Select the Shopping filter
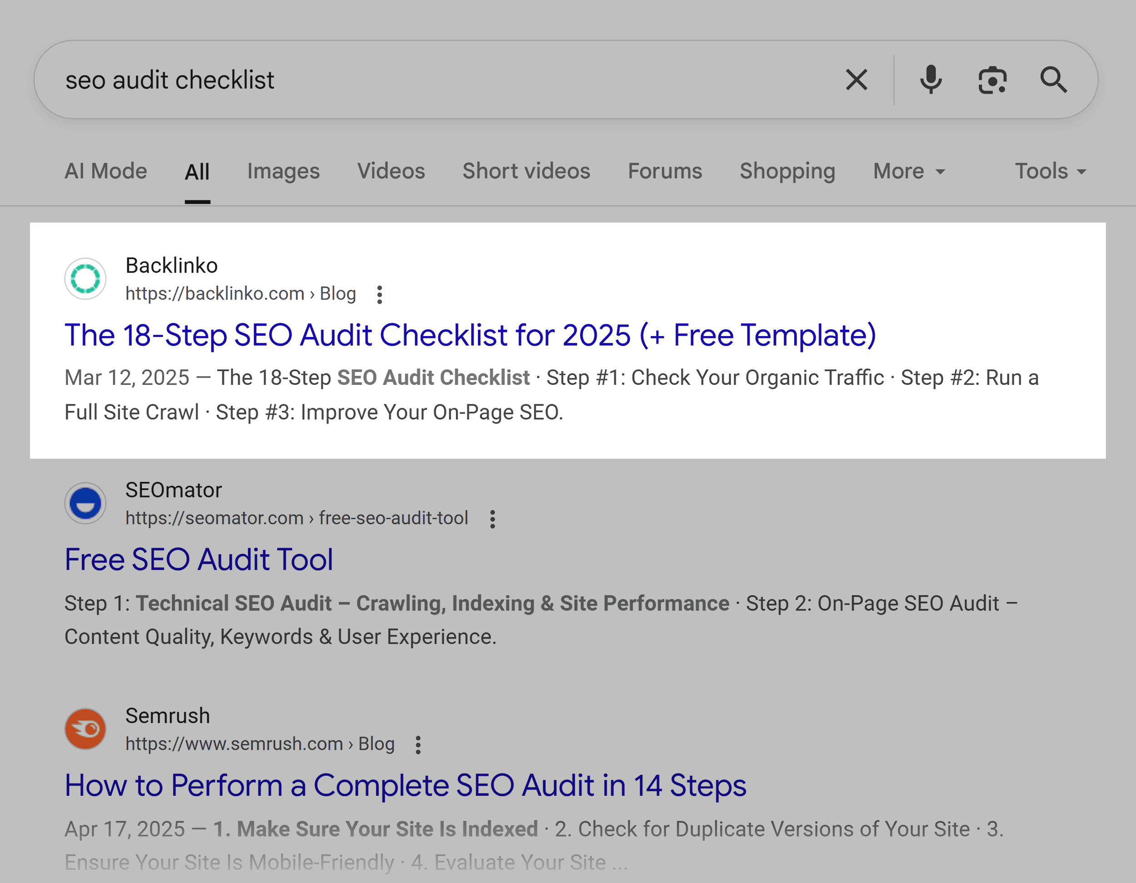Viewport: 1136px width, 883px height. (x=787, y=171)
